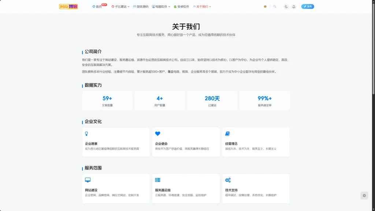This screenshot has width=375, height=211.
Task: Open the 电脑软件 menu item
Action: 160,7
